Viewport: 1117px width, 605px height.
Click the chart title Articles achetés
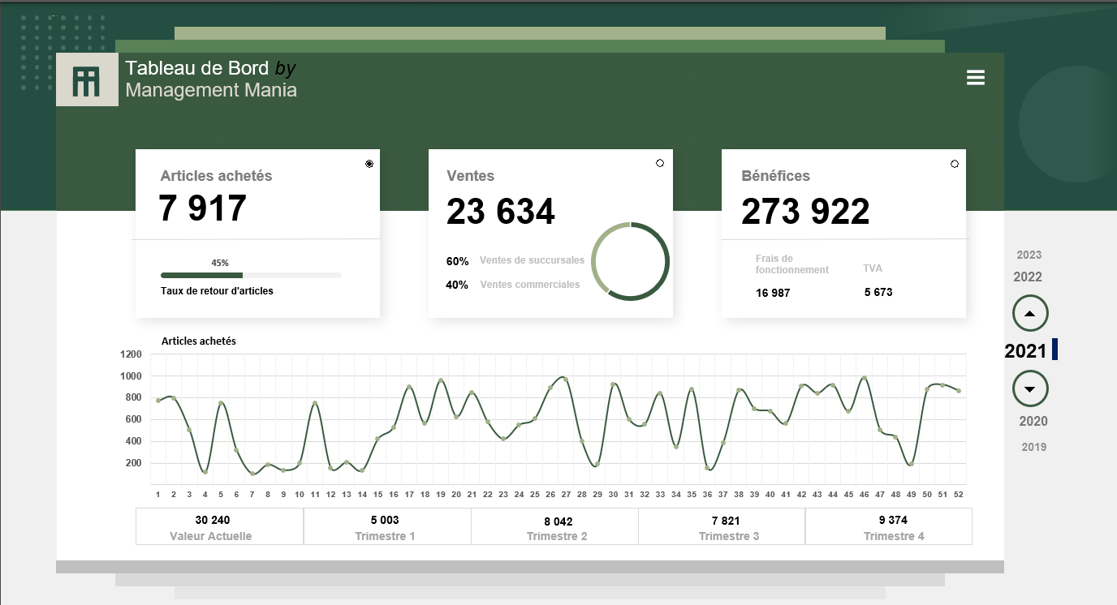click(x=199, y=341)
